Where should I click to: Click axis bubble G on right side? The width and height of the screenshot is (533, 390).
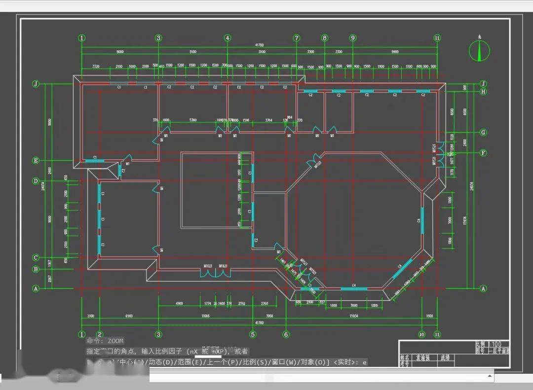click(483, 133)
